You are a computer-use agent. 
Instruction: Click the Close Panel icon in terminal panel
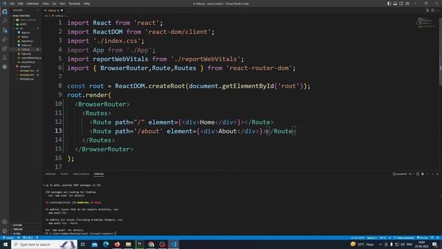(x=437, y=174)
